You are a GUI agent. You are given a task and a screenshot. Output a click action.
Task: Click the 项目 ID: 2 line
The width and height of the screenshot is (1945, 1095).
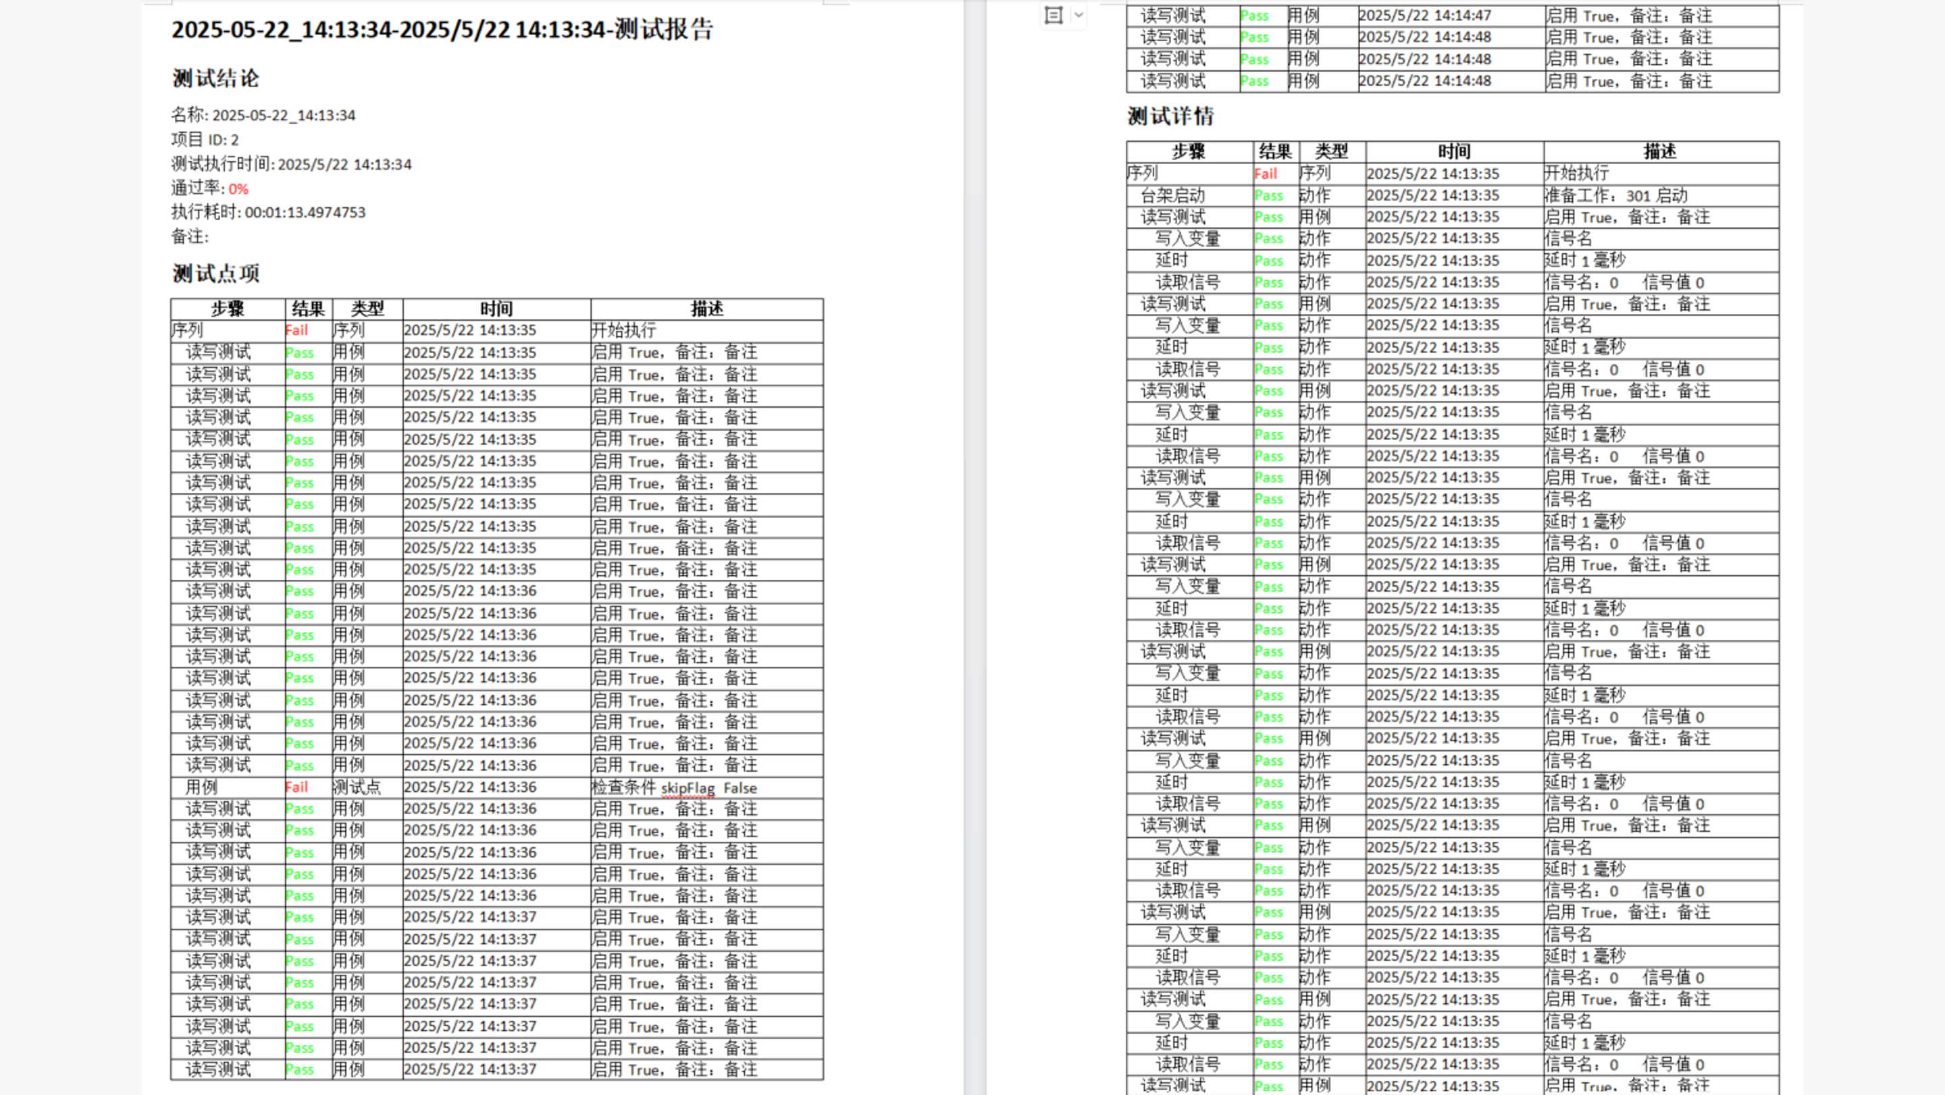coord(205,140)
